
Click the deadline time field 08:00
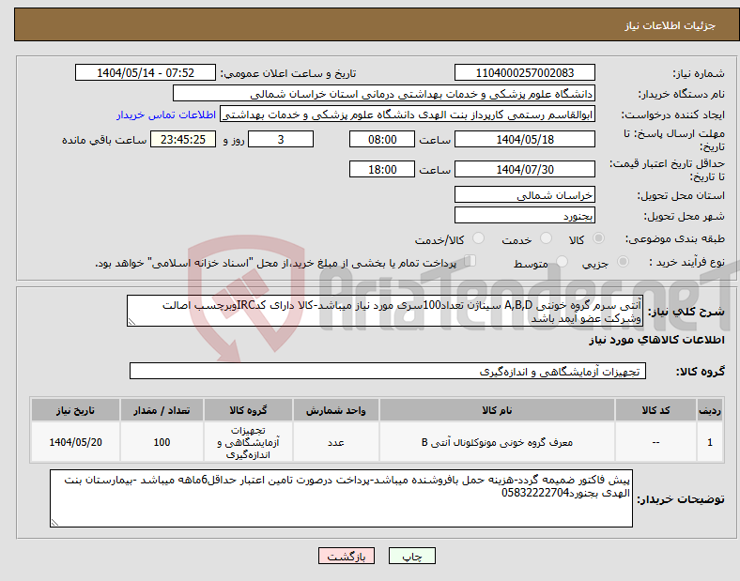point(382,139)
